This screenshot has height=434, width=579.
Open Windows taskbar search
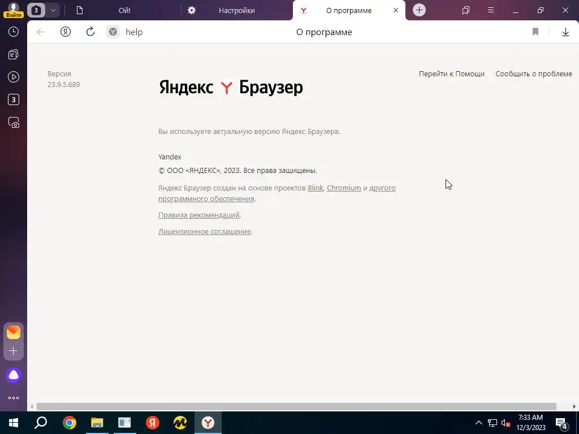[x=41, y=423]
